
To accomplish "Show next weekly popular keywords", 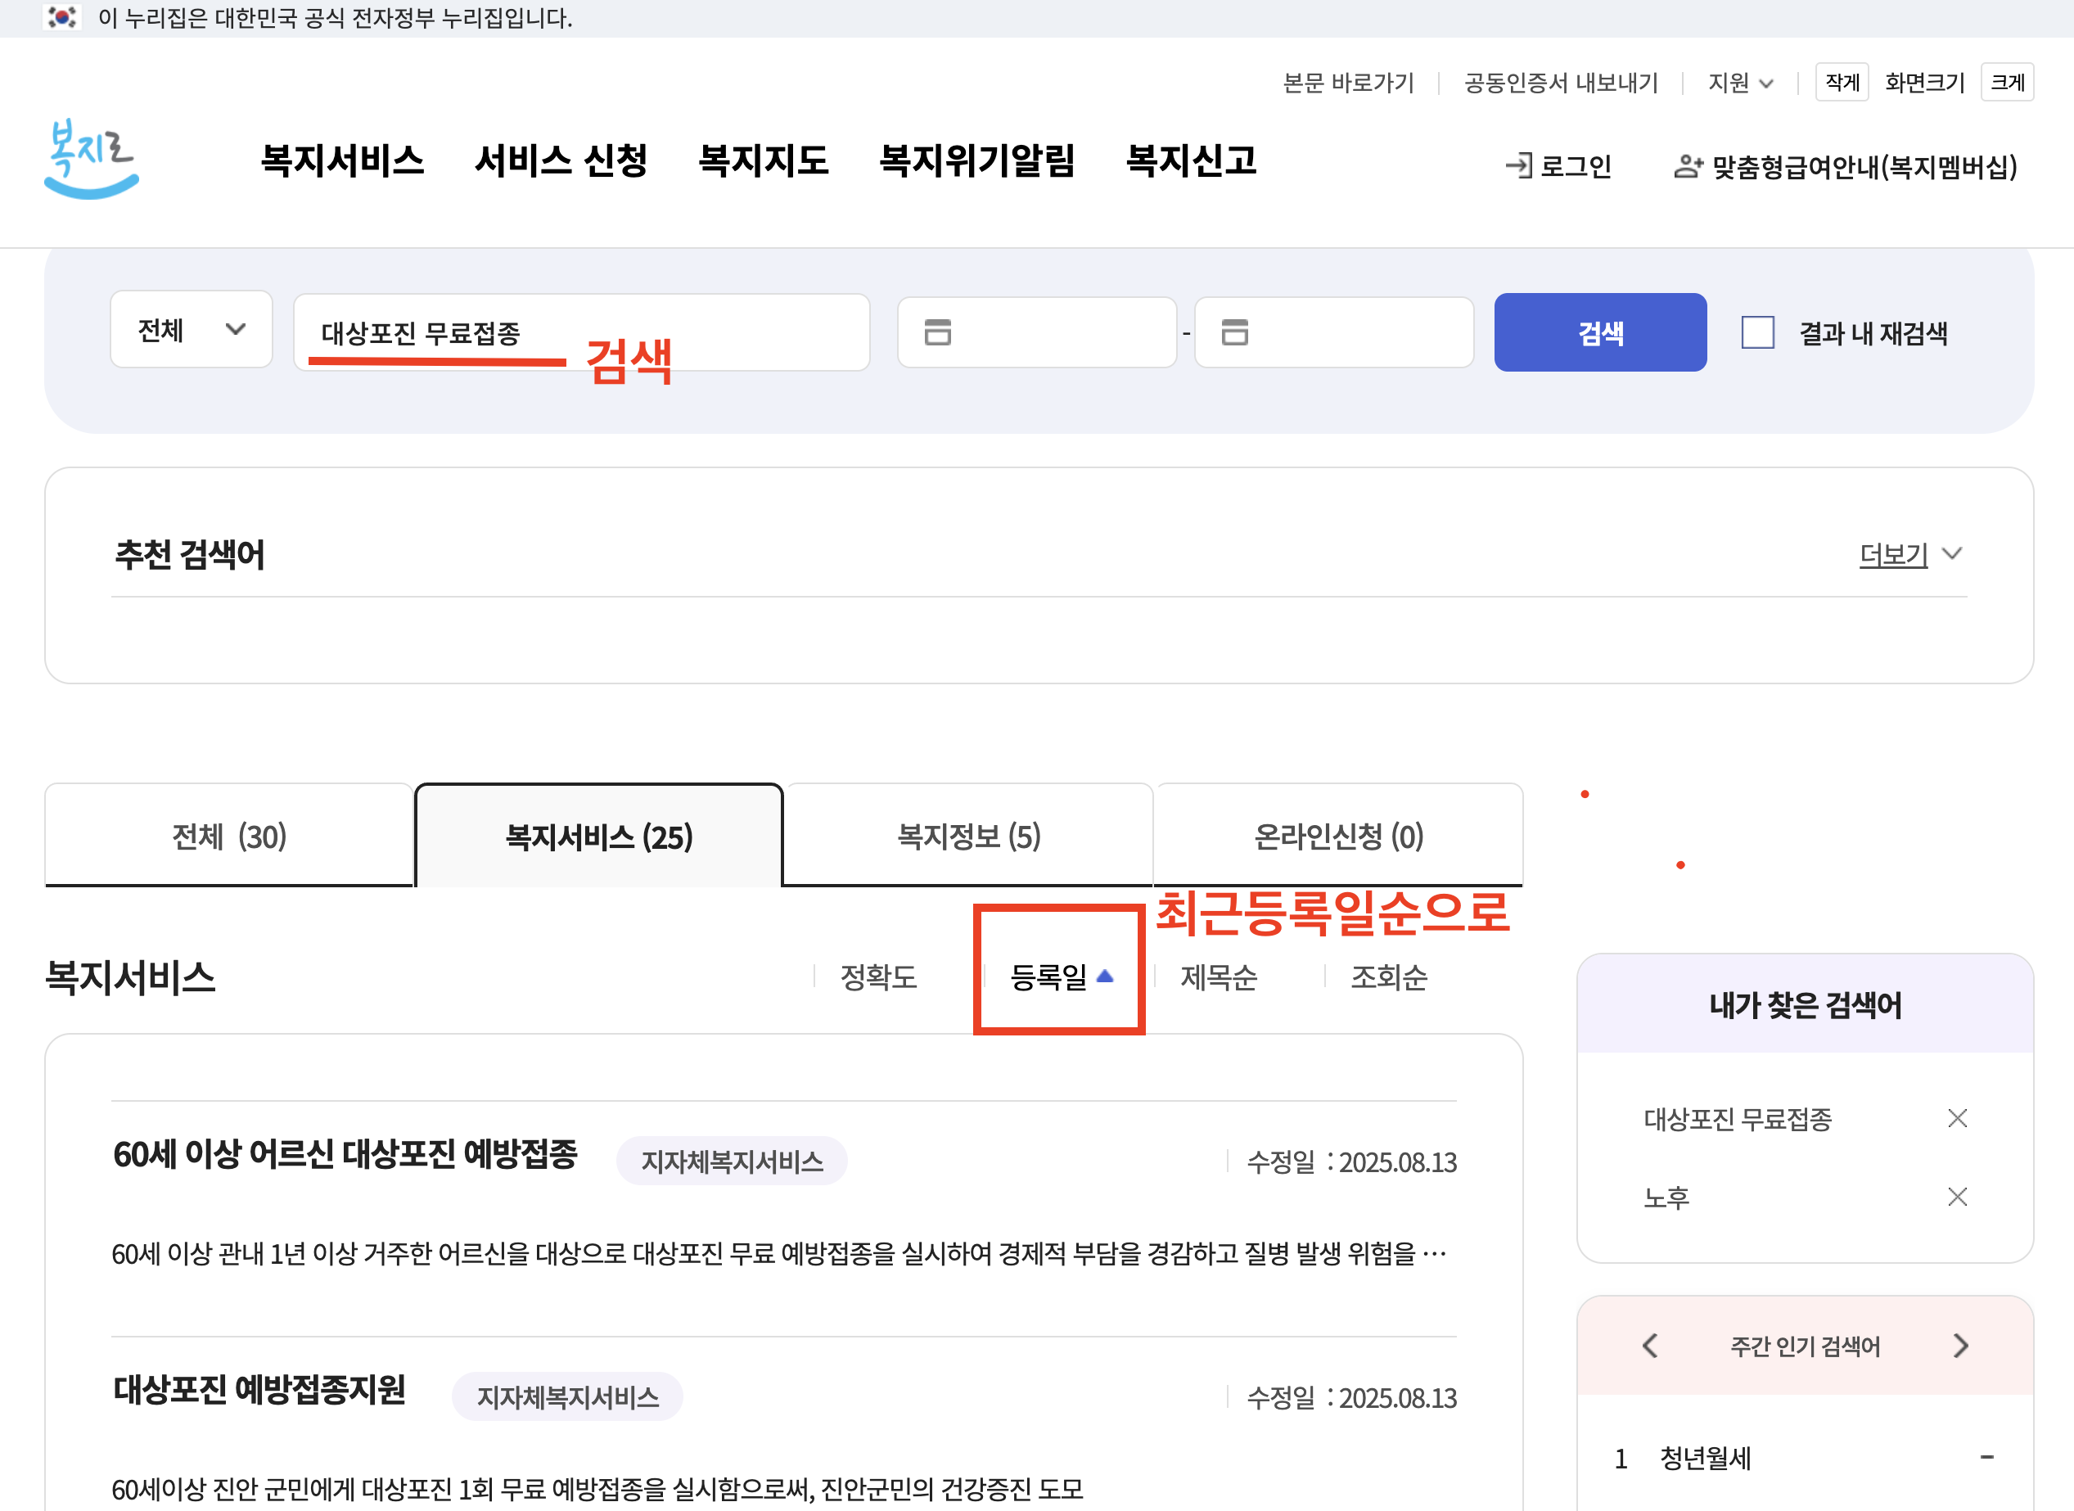I will click(1959, 1346).
